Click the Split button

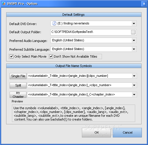[x=18, y=85]
